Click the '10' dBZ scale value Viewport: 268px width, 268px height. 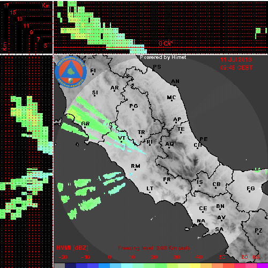click(x=132, y=257)
